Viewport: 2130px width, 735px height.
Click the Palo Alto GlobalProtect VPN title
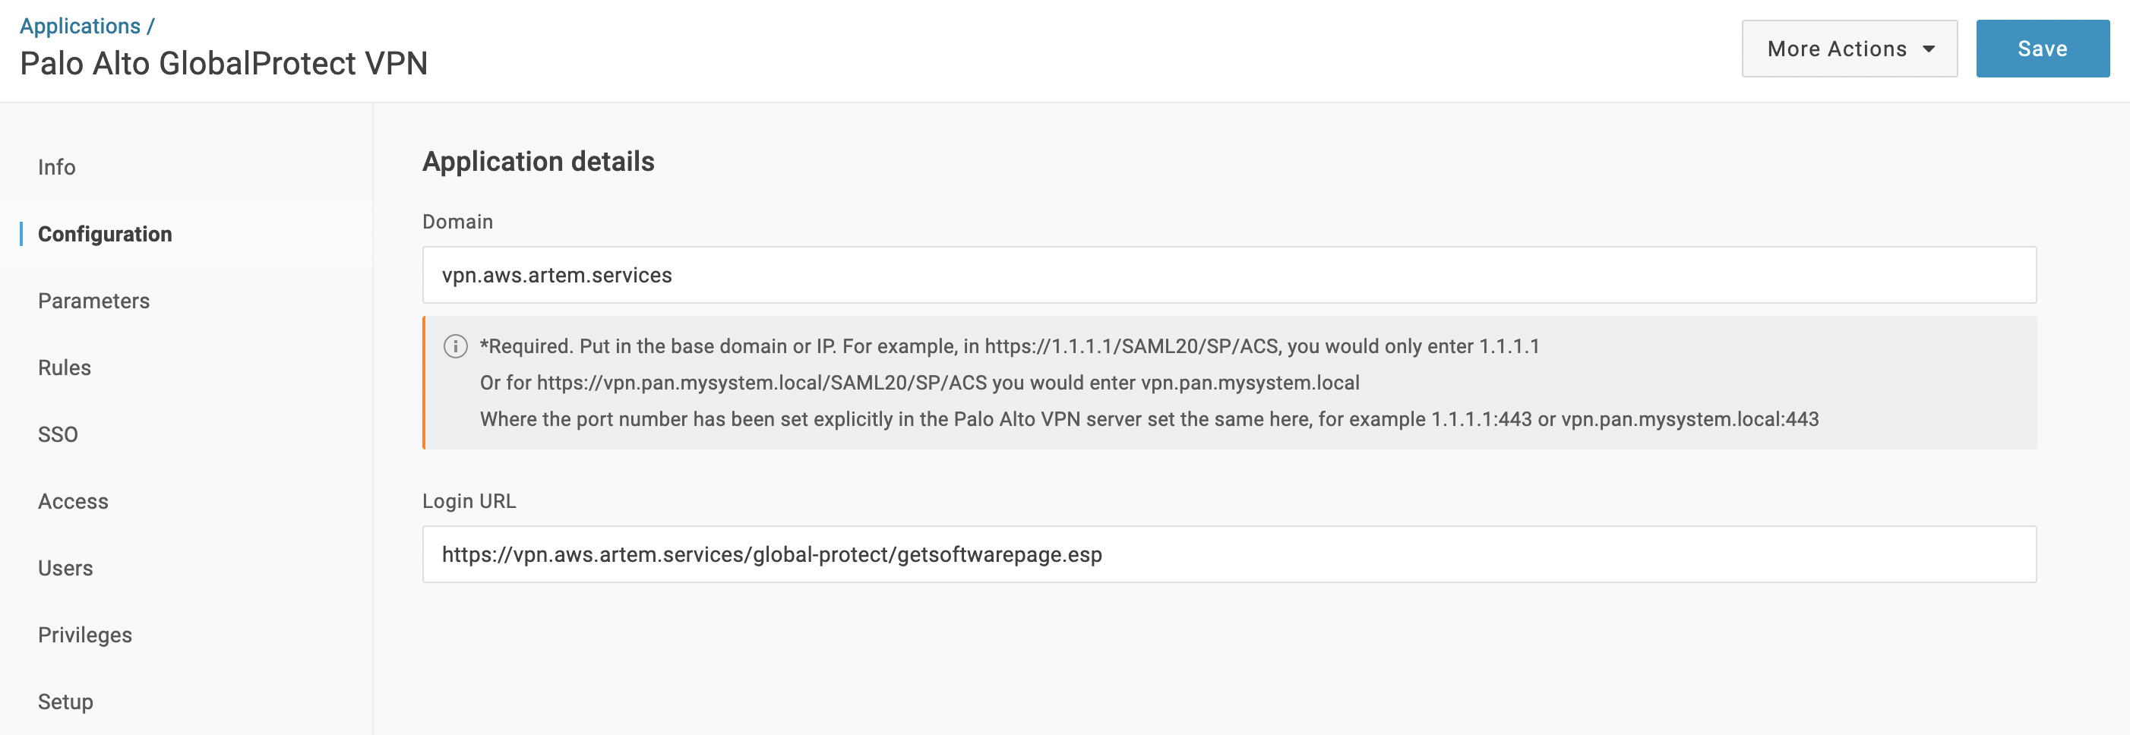point(224,64)
